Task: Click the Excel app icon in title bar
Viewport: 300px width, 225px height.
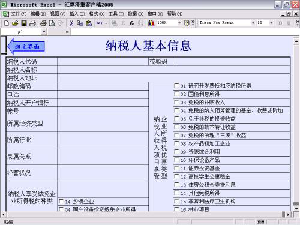Action: pyautogui.click(x=4, y=4)
